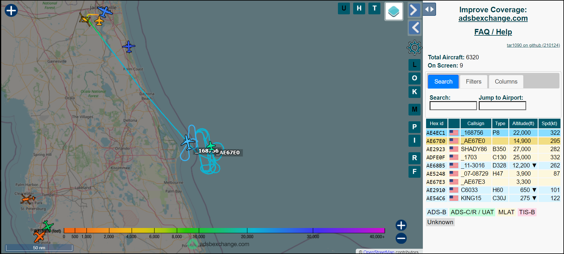This screenshot has height=254, width=564.
Task: Select blue aircraft icon off Palm Coast
Action: click(129, 47)
